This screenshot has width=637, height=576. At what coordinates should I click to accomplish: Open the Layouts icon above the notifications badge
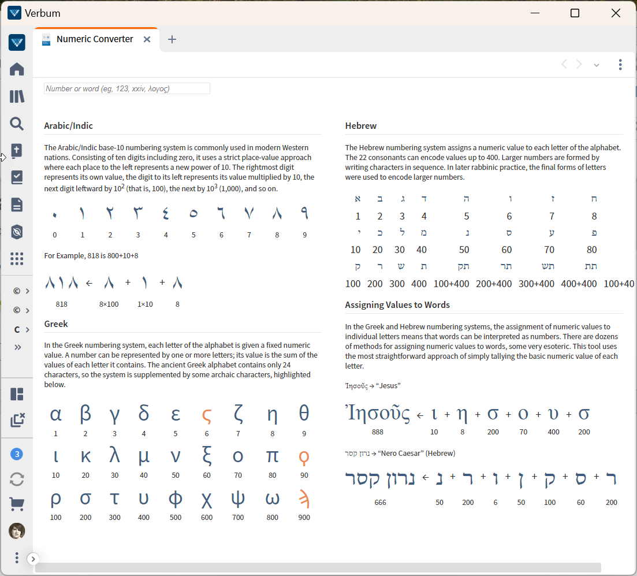[x=17, y=393]
